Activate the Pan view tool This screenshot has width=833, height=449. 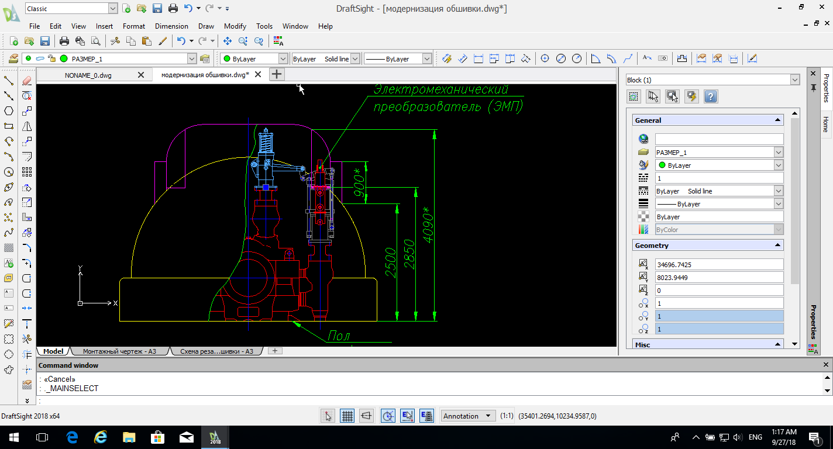pos(227,41)
